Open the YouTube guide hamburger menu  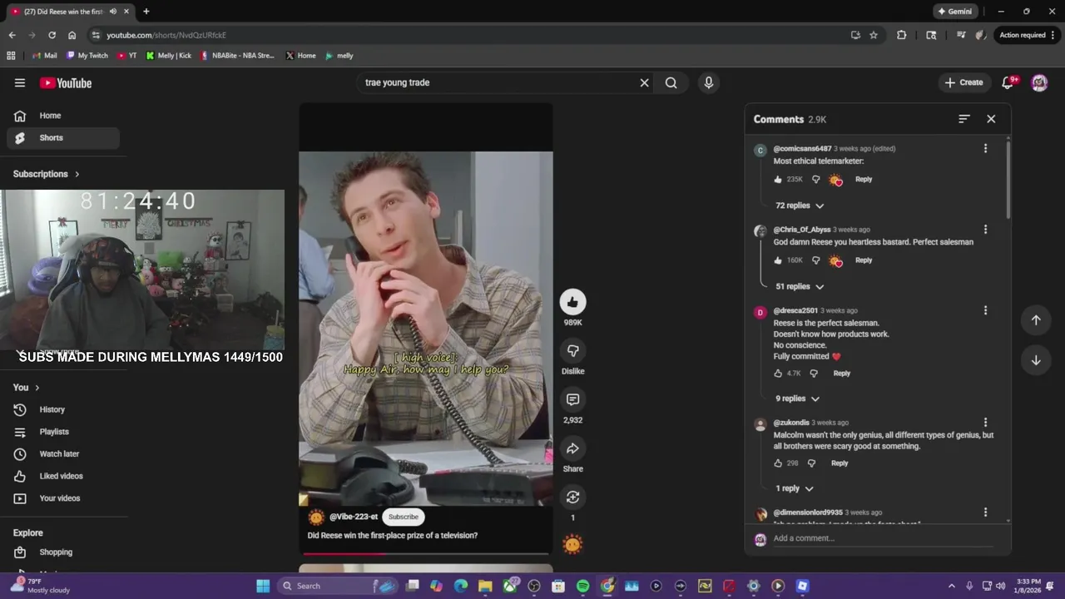[20, 82]
